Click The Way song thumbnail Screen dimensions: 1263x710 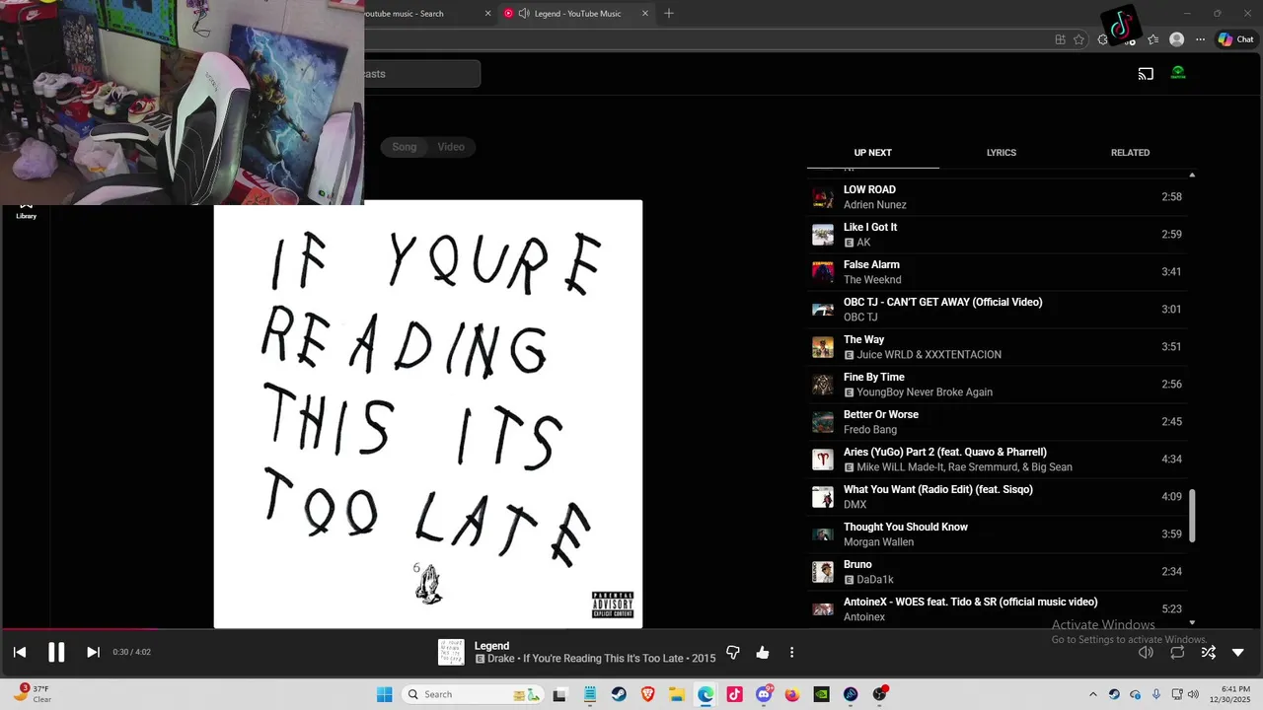tap(823, 347)
